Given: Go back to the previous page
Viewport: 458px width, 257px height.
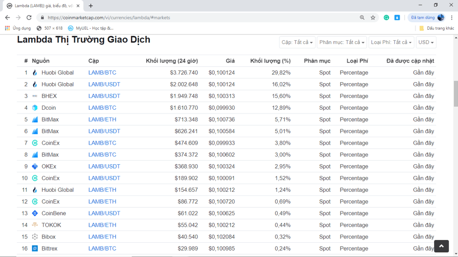Looking at the screenshot, I should coord(7,17).
